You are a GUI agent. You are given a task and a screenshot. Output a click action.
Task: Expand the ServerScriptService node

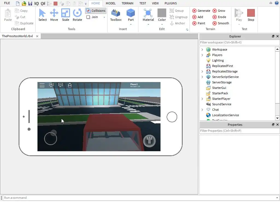(202, 77)
